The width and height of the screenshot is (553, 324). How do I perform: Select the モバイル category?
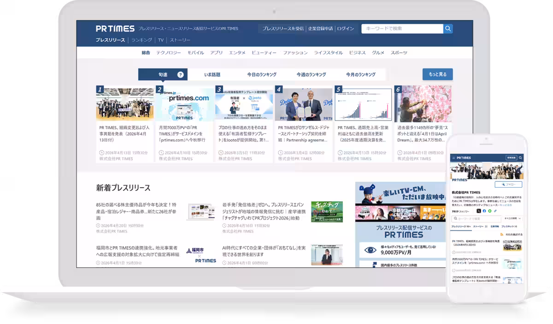(196, 52)
